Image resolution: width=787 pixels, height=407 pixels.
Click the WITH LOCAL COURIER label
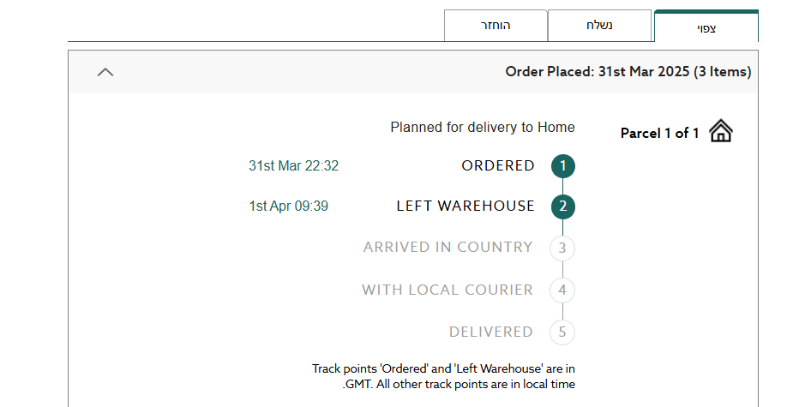click(x=447, y=290)
